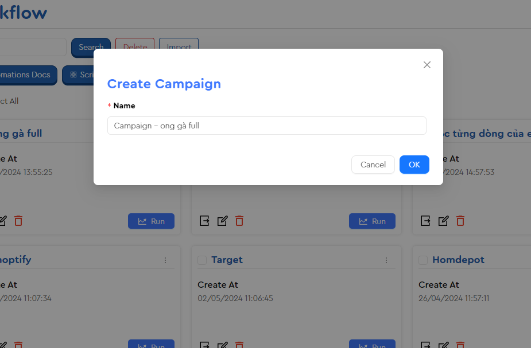Screen dimensions: 531x348
Task: Click the campaign Name input field
Action: click(x=266, y=126)
